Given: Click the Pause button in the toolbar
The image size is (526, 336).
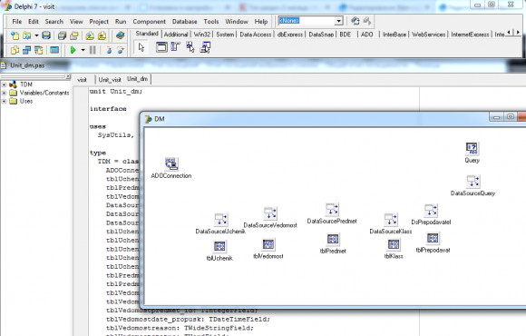Looking at the screenshot, I should pos(93,50).
